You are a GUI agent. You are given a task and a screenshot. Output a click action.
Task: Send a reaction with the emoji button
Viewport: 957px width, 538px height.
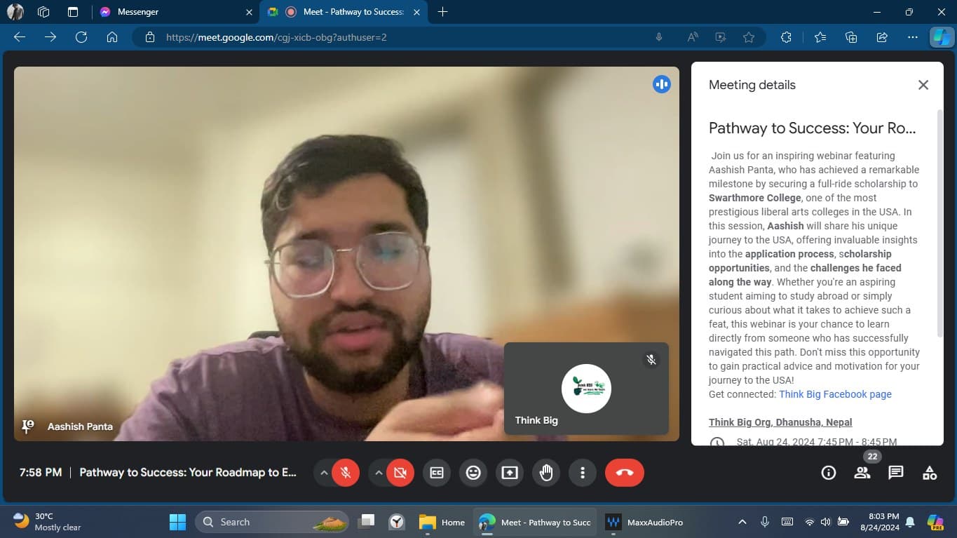tap(473, 473)
